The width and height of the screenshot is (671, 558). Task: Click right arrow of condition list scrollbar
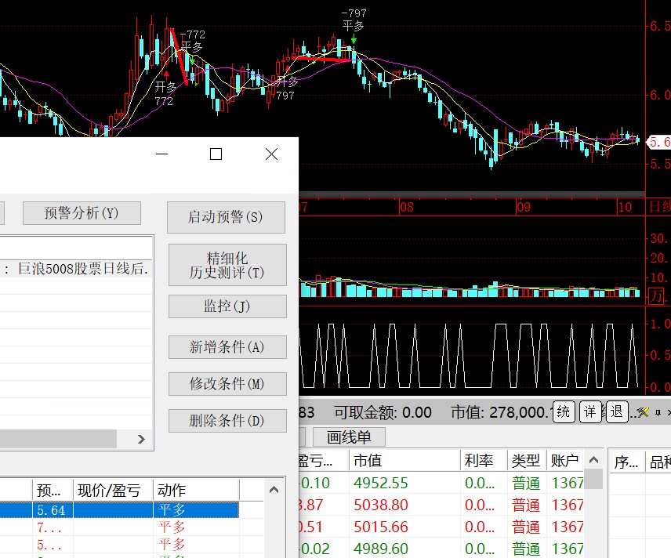(141, 439)
